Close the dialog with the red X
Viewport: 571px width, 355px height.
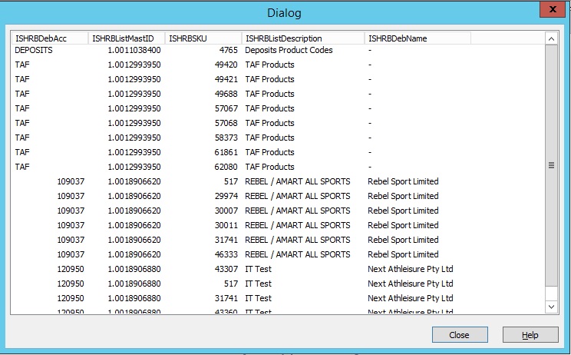[553, 10]
